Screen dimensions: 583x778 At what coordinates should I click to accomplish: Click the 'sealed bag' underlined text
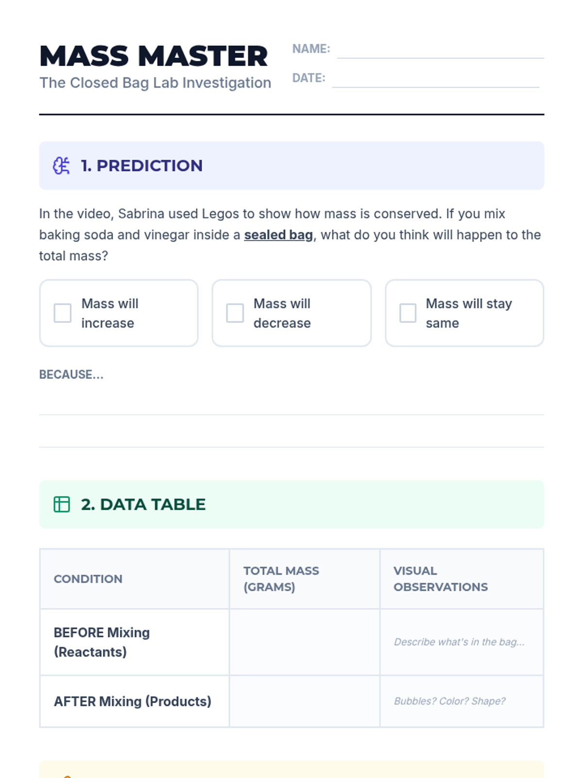pos(278,235)
